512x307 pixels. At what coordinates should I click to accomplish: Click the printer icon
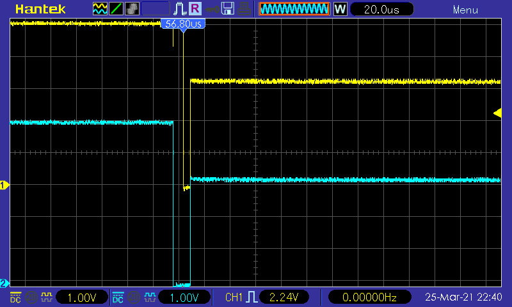tap(244, 9)
